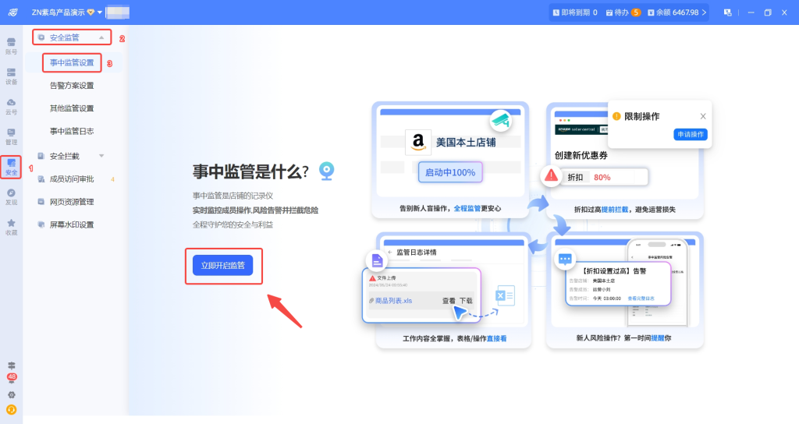Open the 设备 (Device) sidebar icon

pyautogui.click(x=11, y=76)
